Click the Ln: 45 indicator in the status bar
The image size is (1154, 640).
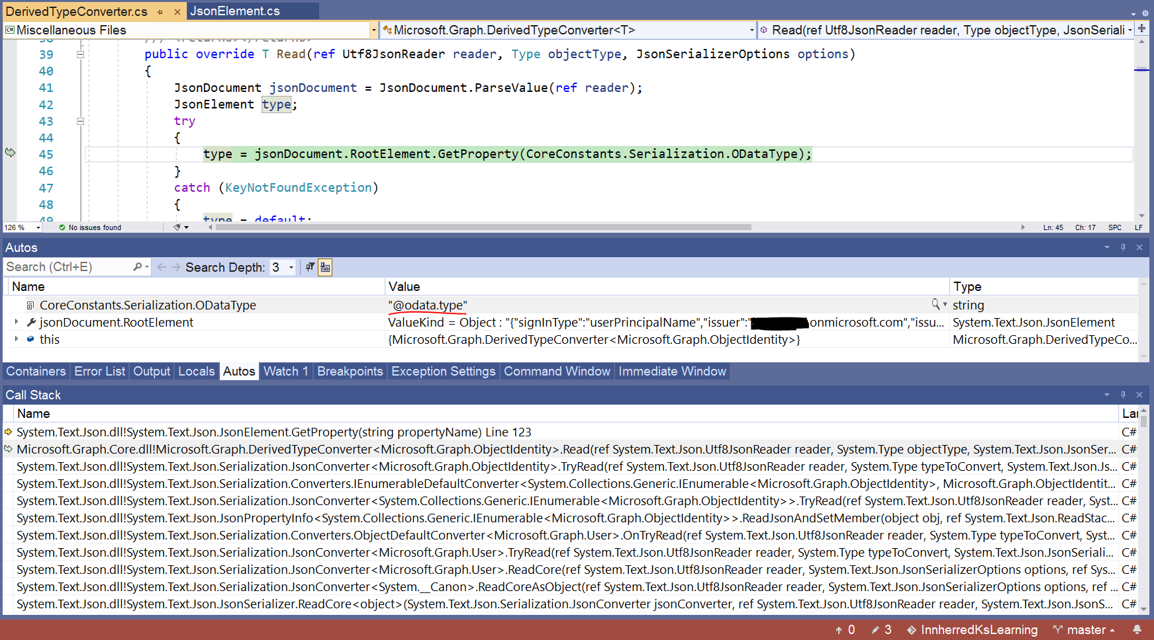(1052, 227)
